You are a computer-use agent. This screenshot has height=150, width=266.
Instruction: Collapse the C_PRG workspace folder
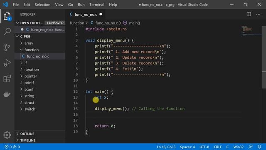[x=17, y=36]
